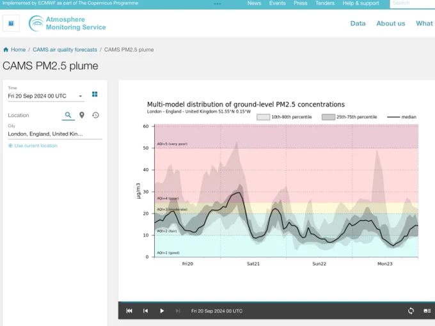
Task: Open the layout list icon in player bar
Action: click(x=427, y=311)
